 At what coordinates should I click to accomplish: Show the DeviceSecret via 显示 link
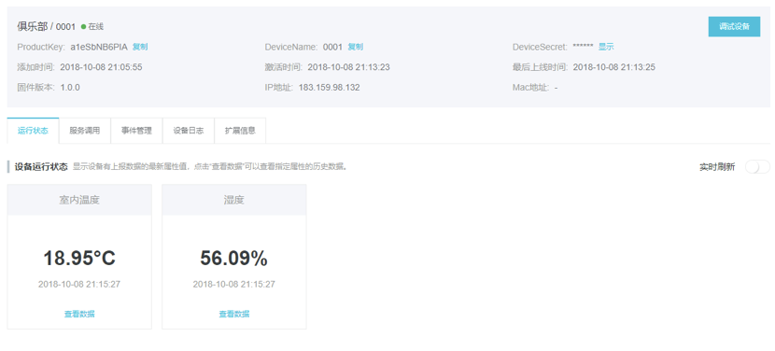coord(606,47)
